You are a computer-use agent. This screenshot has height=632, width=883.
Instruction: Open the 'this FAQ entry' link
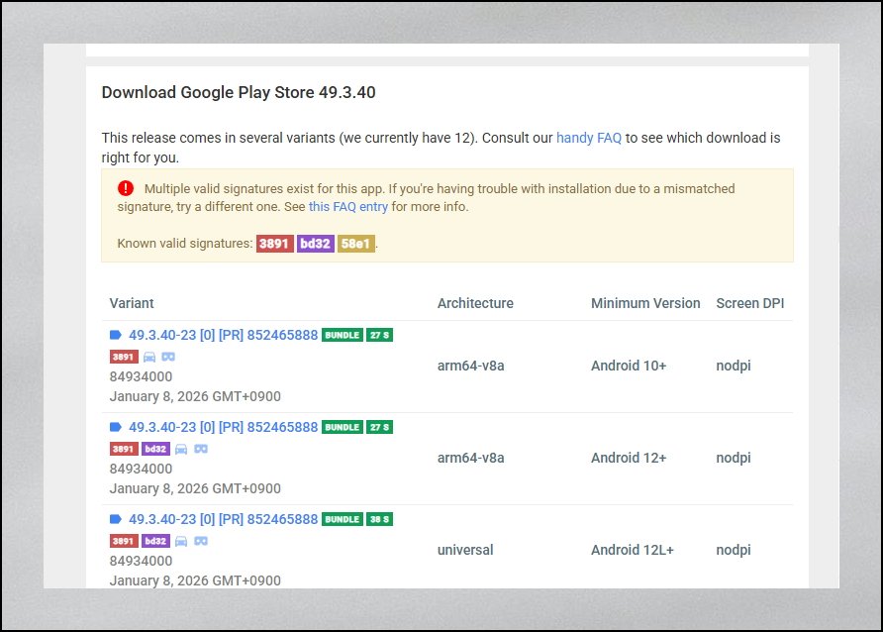pos(348,207)
